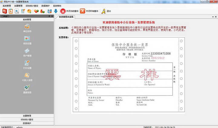Click the floppy disk save toolbar icon
The height and width of the screenshot is (128, 218).
[49, 11]
